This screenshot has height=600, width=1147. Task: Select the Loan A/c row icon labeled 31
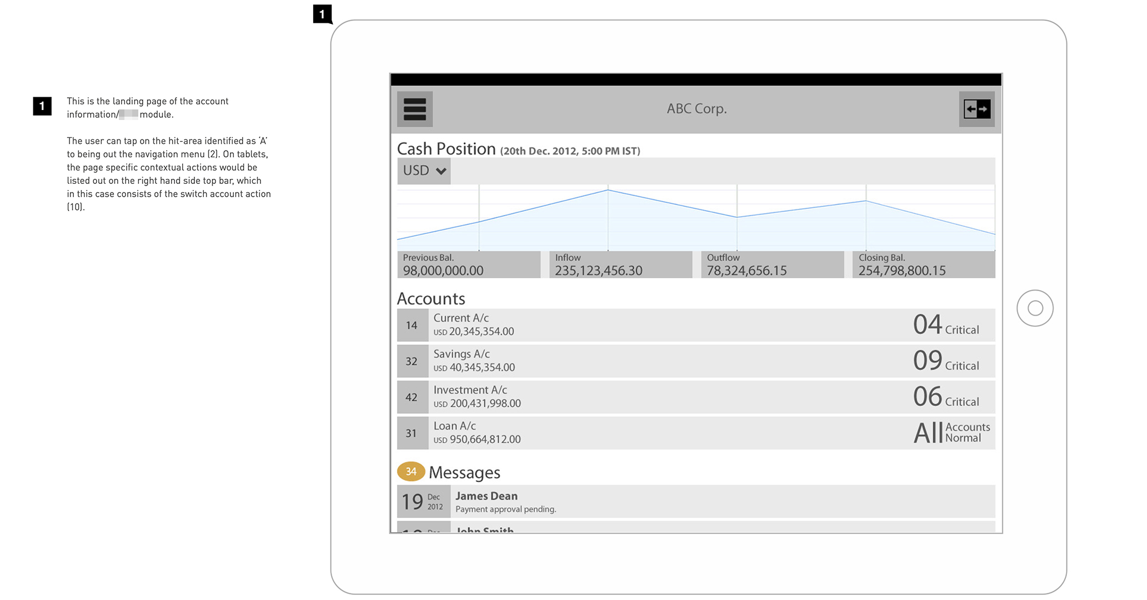coord(412,432)
